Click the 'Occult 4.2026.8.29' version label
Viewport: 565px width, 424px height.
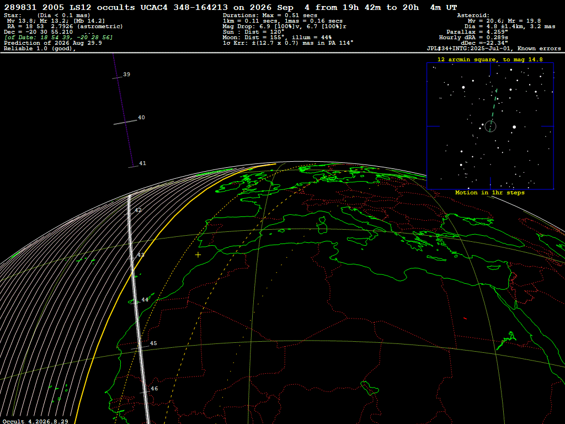pyautogui.click(x=35, y=421)
